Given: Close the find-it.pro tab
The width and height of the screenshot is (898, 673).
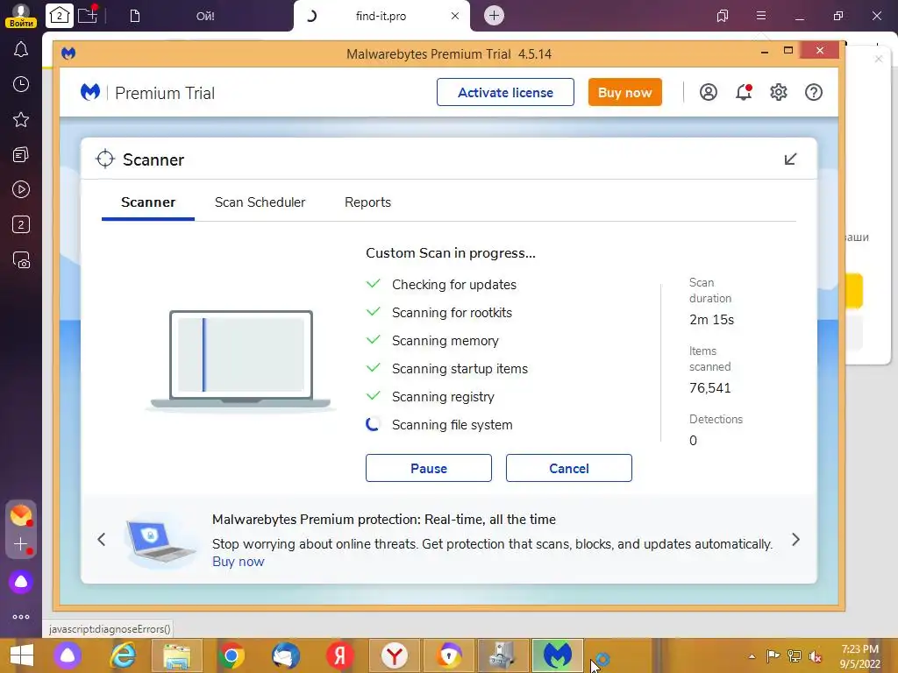Looking at the screenshot, I should point(455,16).
